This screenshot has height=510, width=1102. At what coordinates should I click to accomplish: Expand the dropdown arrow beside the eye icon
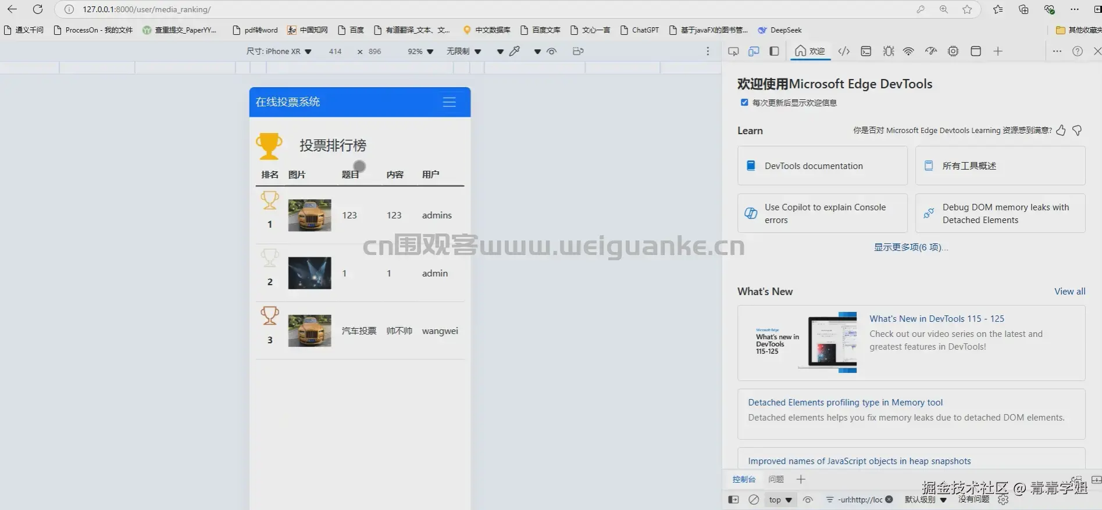pyautogui.click(x=537, y=52)
